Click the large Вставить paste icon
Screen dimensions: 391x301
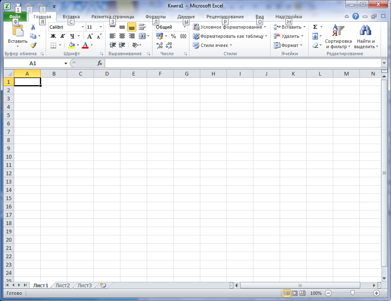17,31
